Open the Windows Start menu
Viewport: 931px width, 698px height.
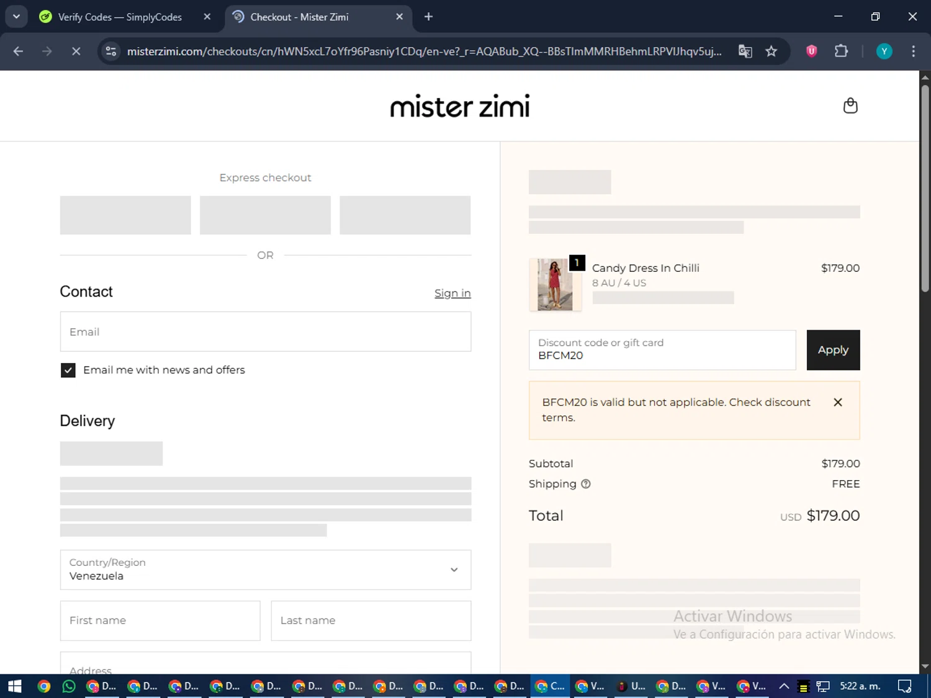pyautogui.click(x=14, y=686)
